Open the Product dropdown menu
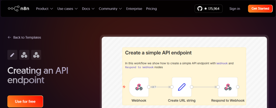The image size is (276, 108). tap(44, 9)
